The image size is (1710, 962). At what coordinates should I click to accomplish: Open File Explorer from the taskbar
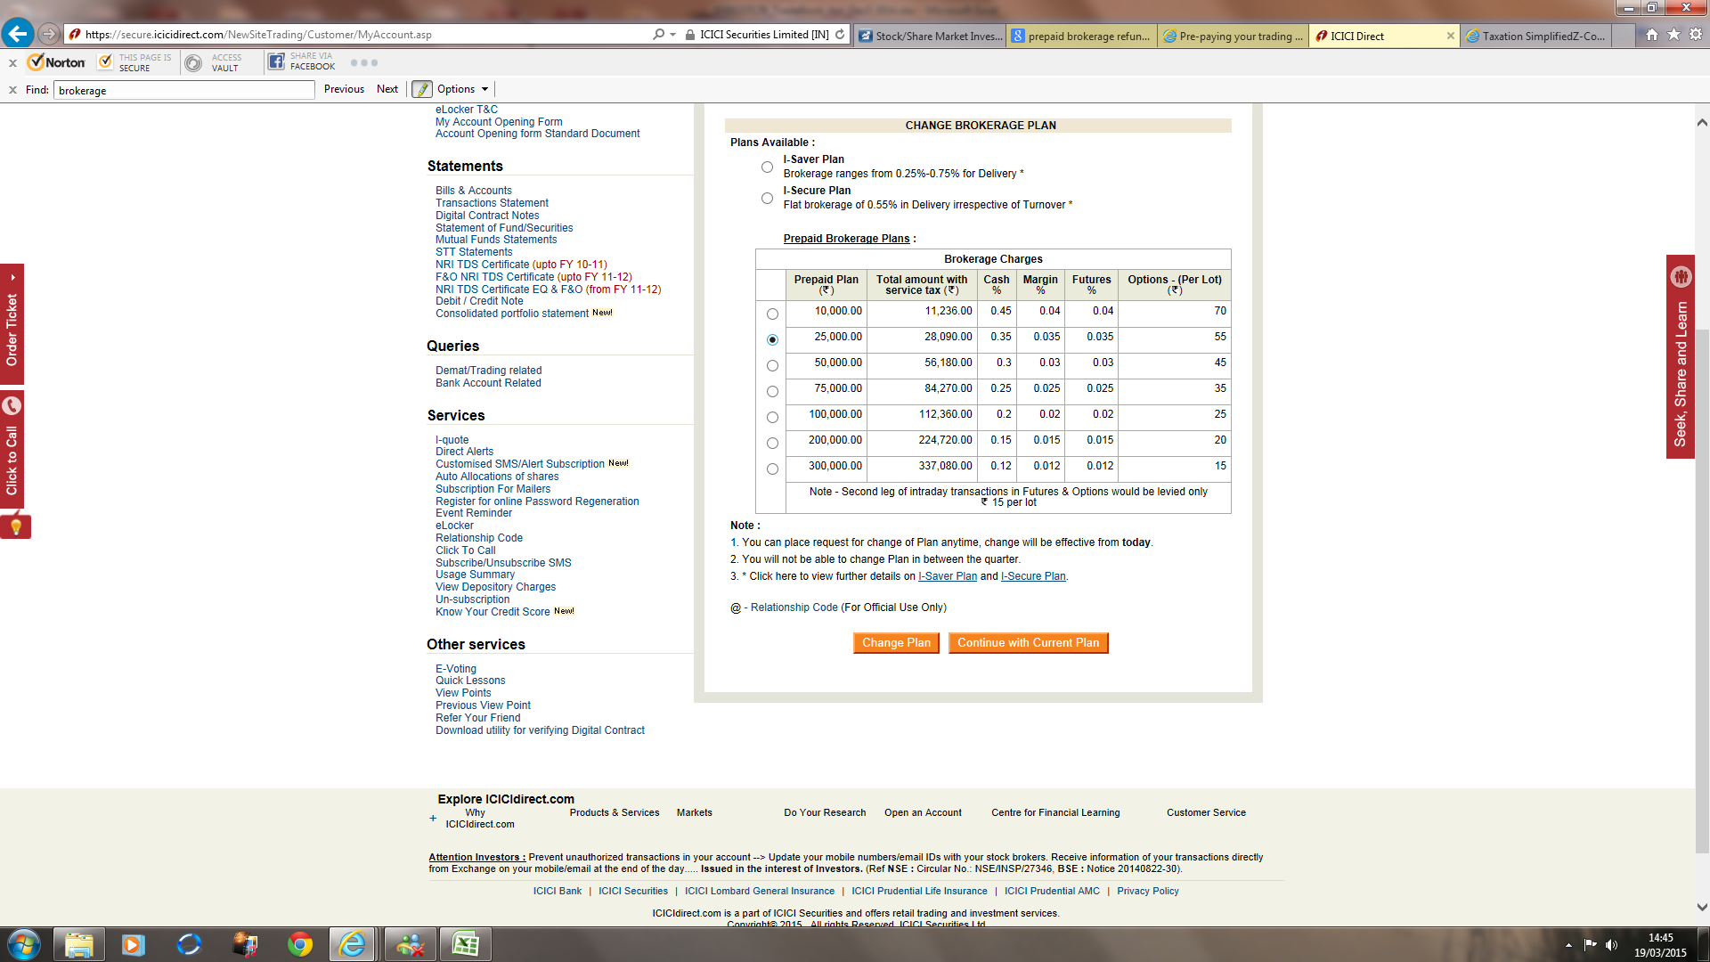tap(79, 944)
